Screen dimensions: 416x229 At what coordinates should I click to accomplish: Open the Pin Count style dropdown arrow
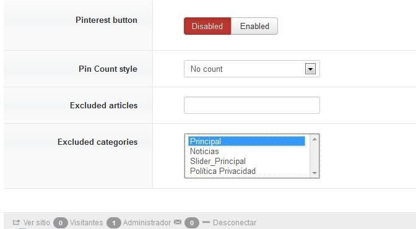(x=310, y=69)
